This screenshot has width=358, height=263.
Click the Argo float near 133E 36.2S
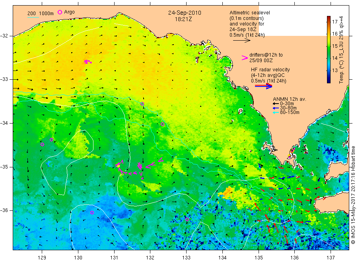(187, 219)
